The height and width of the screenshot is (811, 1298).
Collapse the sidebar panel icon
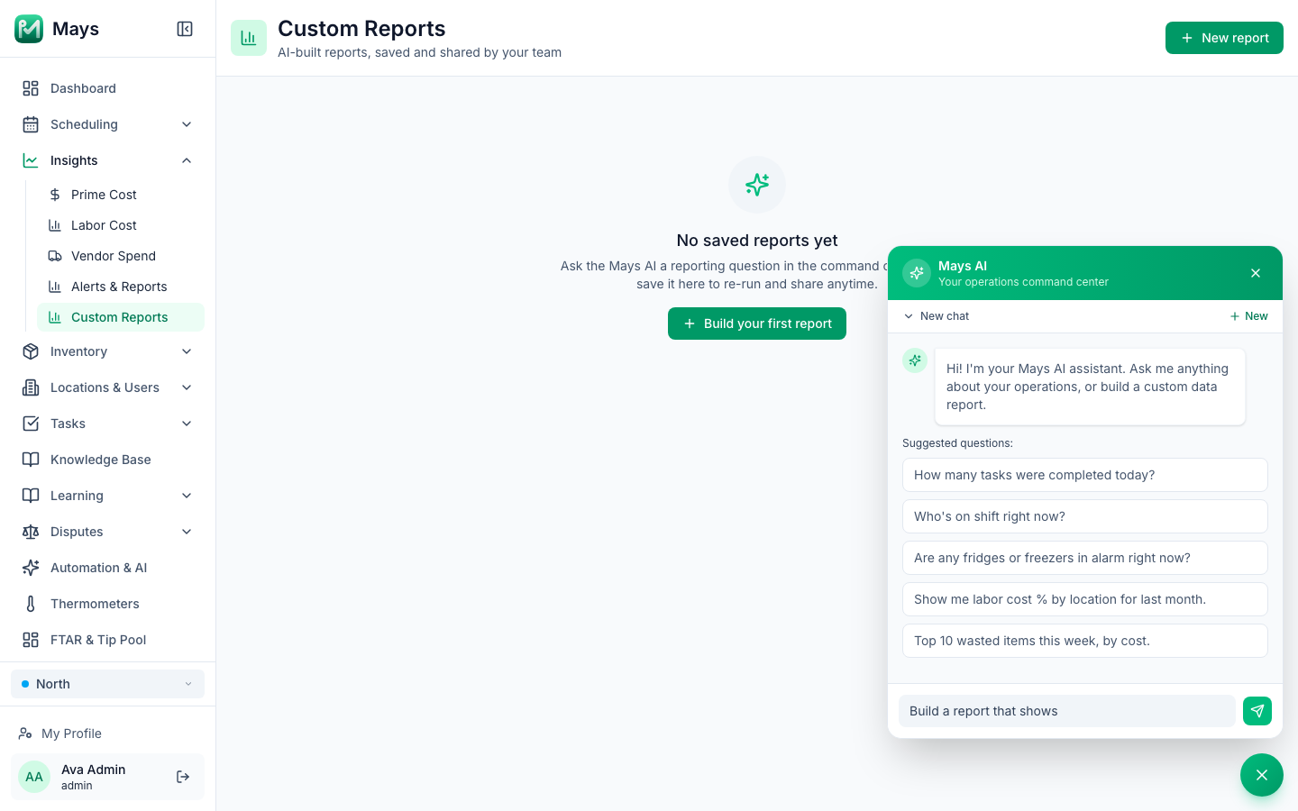pos(185,29)
